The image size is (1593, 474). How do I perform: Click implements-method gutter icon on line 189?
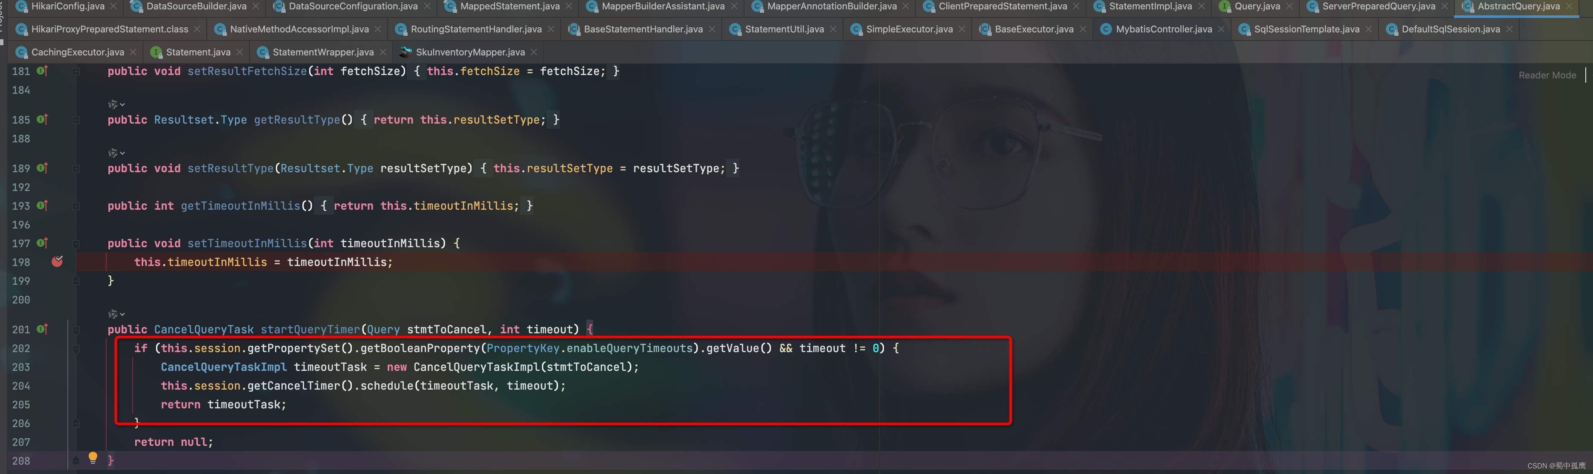coord(42,168)
